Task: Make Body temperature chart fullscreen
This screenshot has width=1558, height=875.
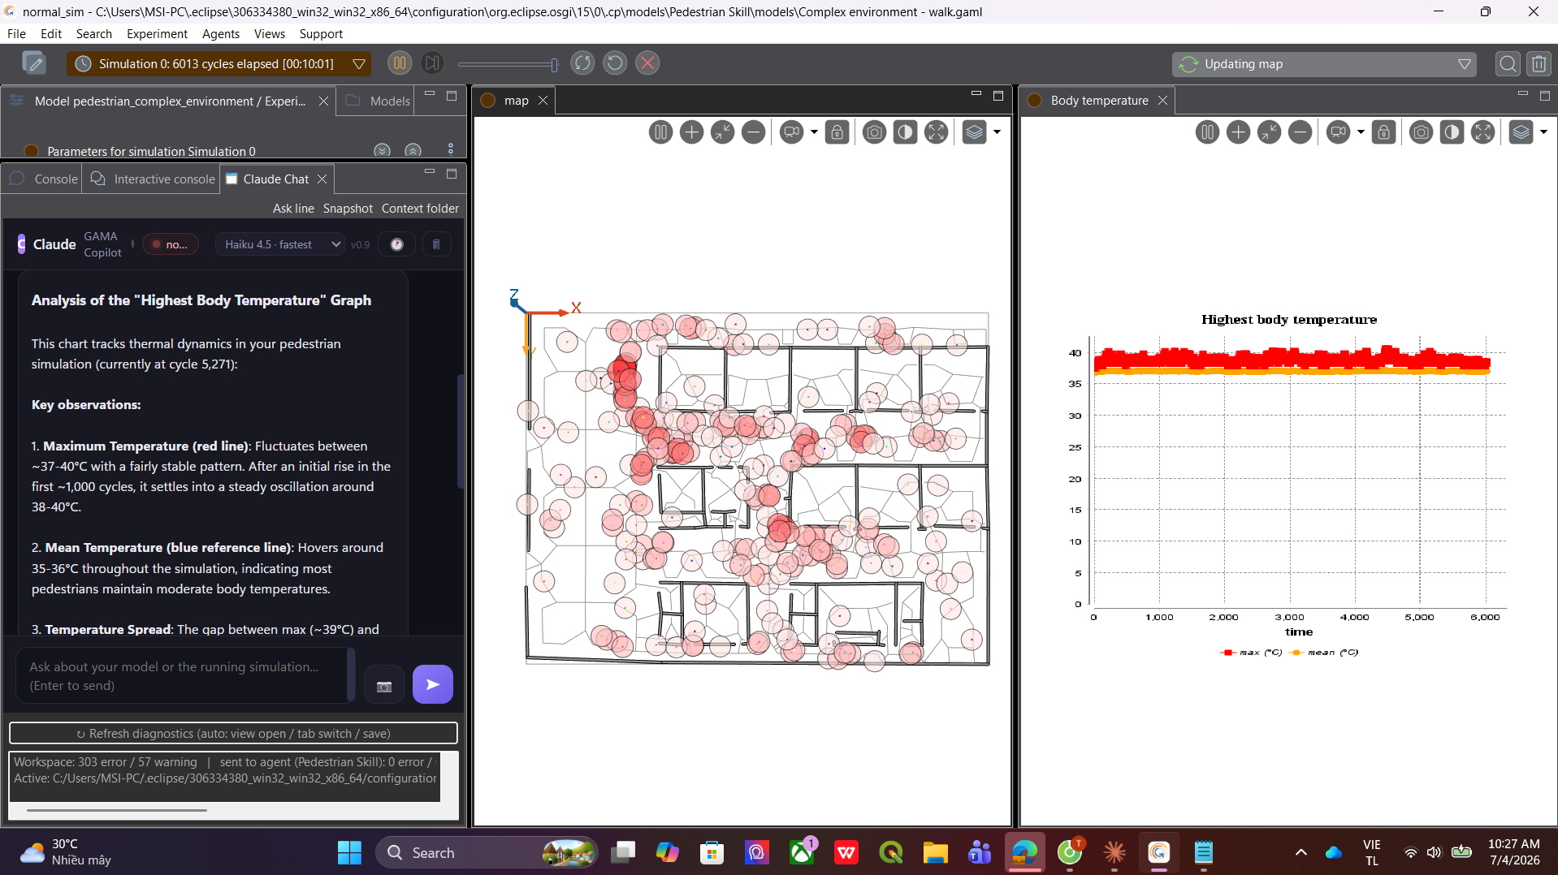Action: [x=1482, y=132]
